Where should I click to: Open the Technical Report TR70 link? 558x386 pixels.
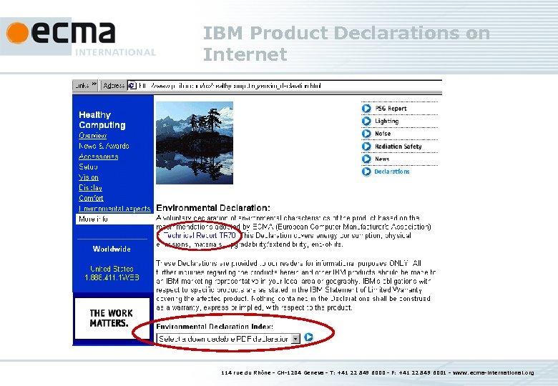200,235
